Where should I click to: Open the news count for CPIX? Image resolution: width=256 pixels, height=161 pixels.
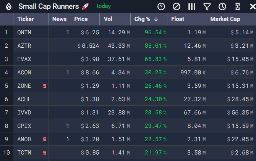pos(68,126)
